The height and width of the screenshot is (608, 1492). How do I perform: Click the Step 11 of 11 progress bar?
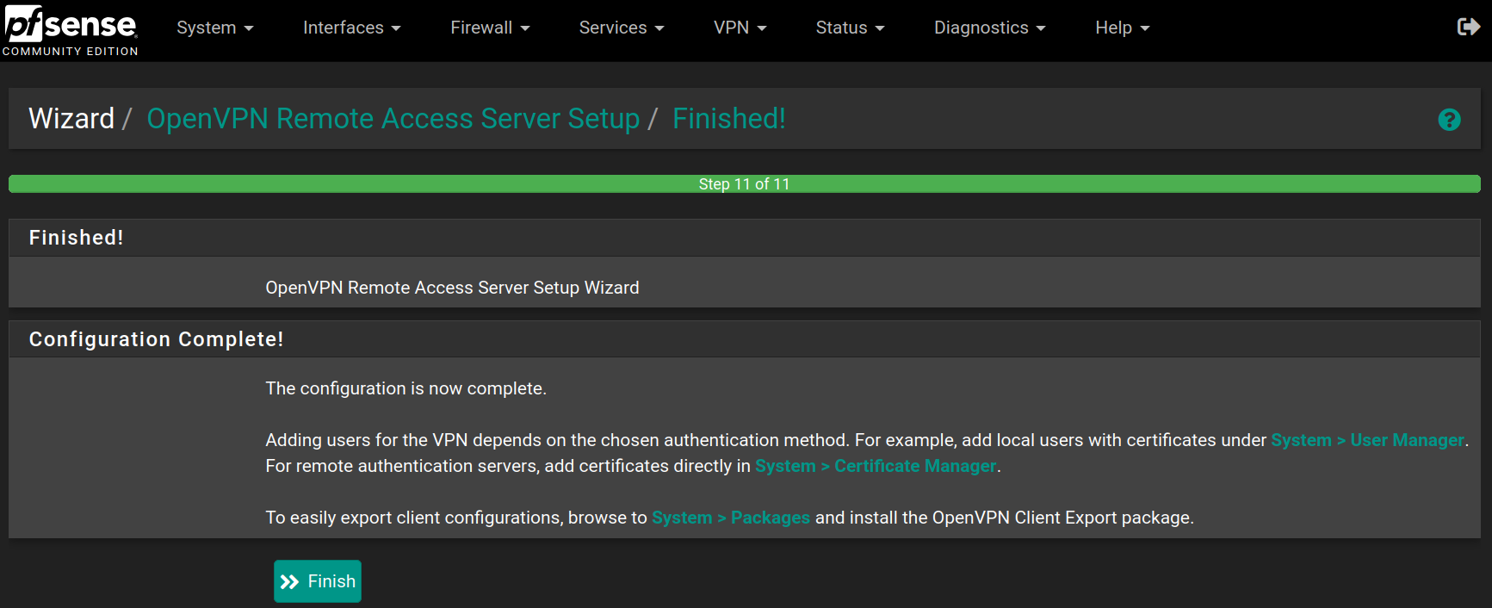(x=745, y=183)
